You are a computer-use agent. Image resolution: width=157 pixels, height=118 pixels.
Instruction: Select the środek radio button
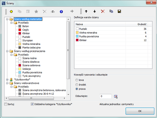coord(77,84)
